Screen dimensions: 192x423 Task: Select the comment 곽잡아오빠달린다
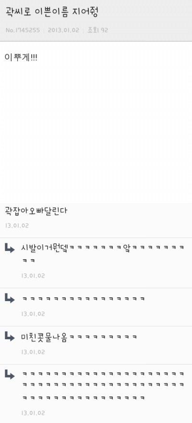(36, 211)
